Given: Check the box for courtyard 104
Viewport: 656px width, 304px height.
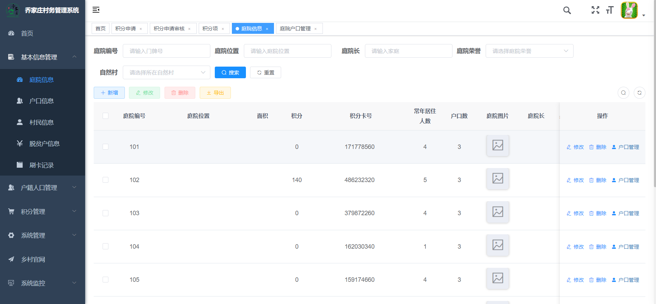Looking at the screenshot, I should (105, 246).
